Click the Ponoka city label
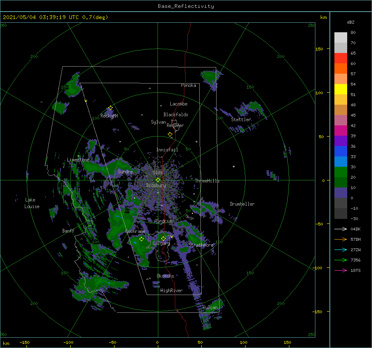 click(x=188, y=85)
